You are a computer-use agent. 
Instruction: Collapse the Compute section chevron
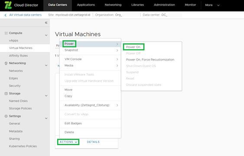pos(46,35)
